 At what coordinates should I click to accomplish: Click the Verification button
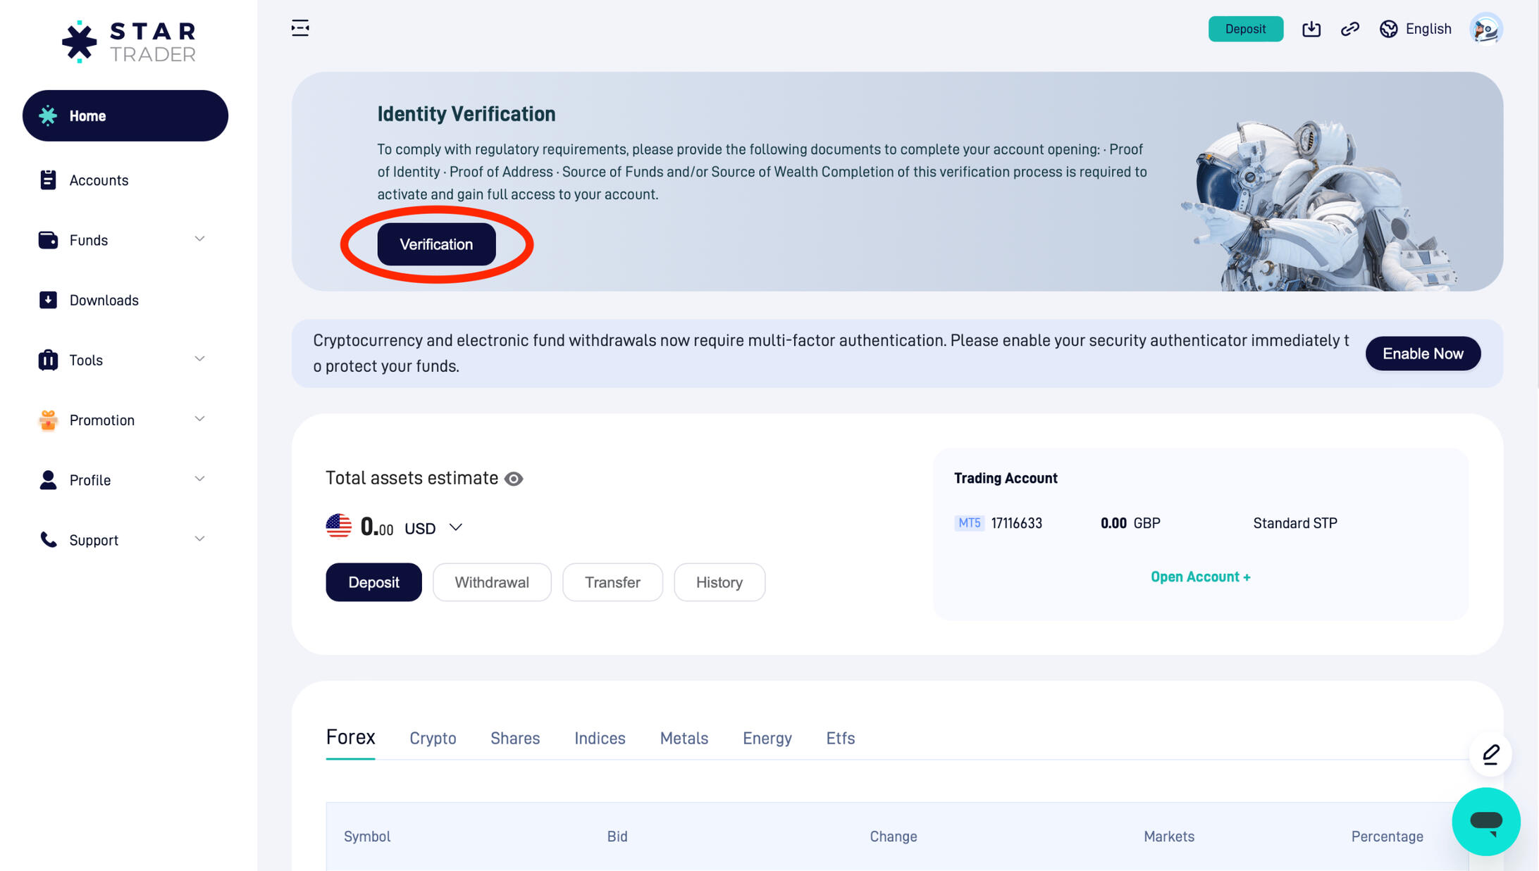coord(436,244)
